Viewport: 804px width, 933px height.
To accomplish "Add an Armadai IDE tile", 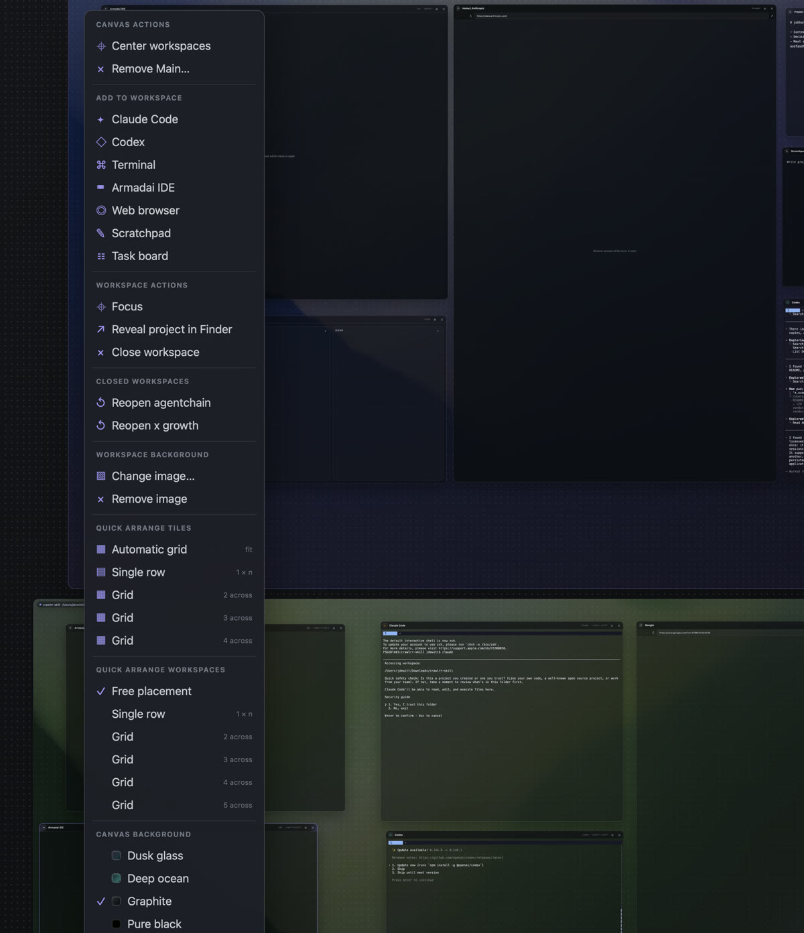I will pos(174,187).
